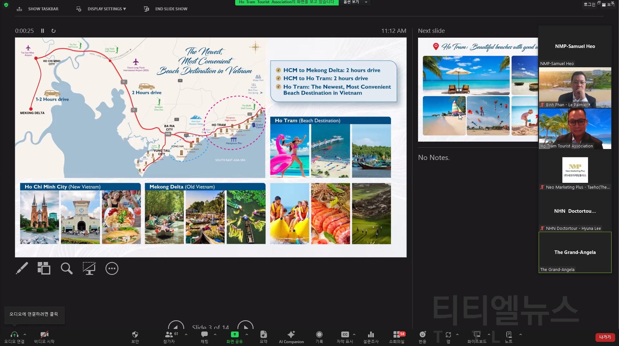Click the 'Next slide' label

(431, 31)
